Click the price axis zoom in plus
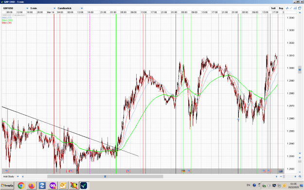 pyautogui.click(x=300, y=157)
